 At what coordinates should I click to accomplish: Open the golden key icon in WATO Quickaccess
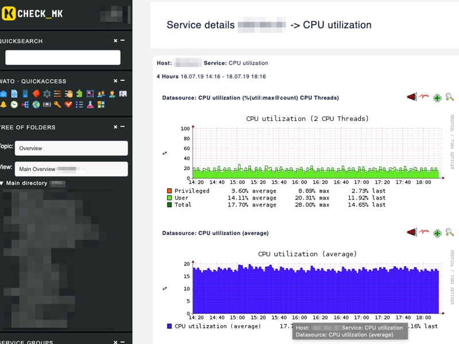click(x=57, y=105)
